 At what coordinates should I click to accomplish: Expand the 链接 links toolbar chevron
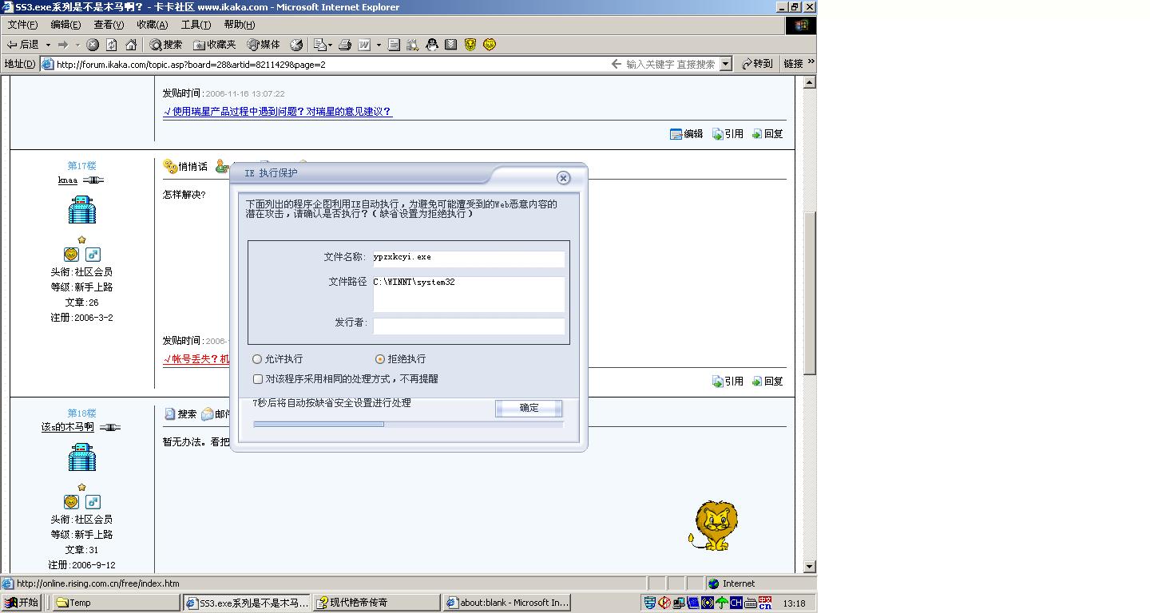[x=811, y=61]
